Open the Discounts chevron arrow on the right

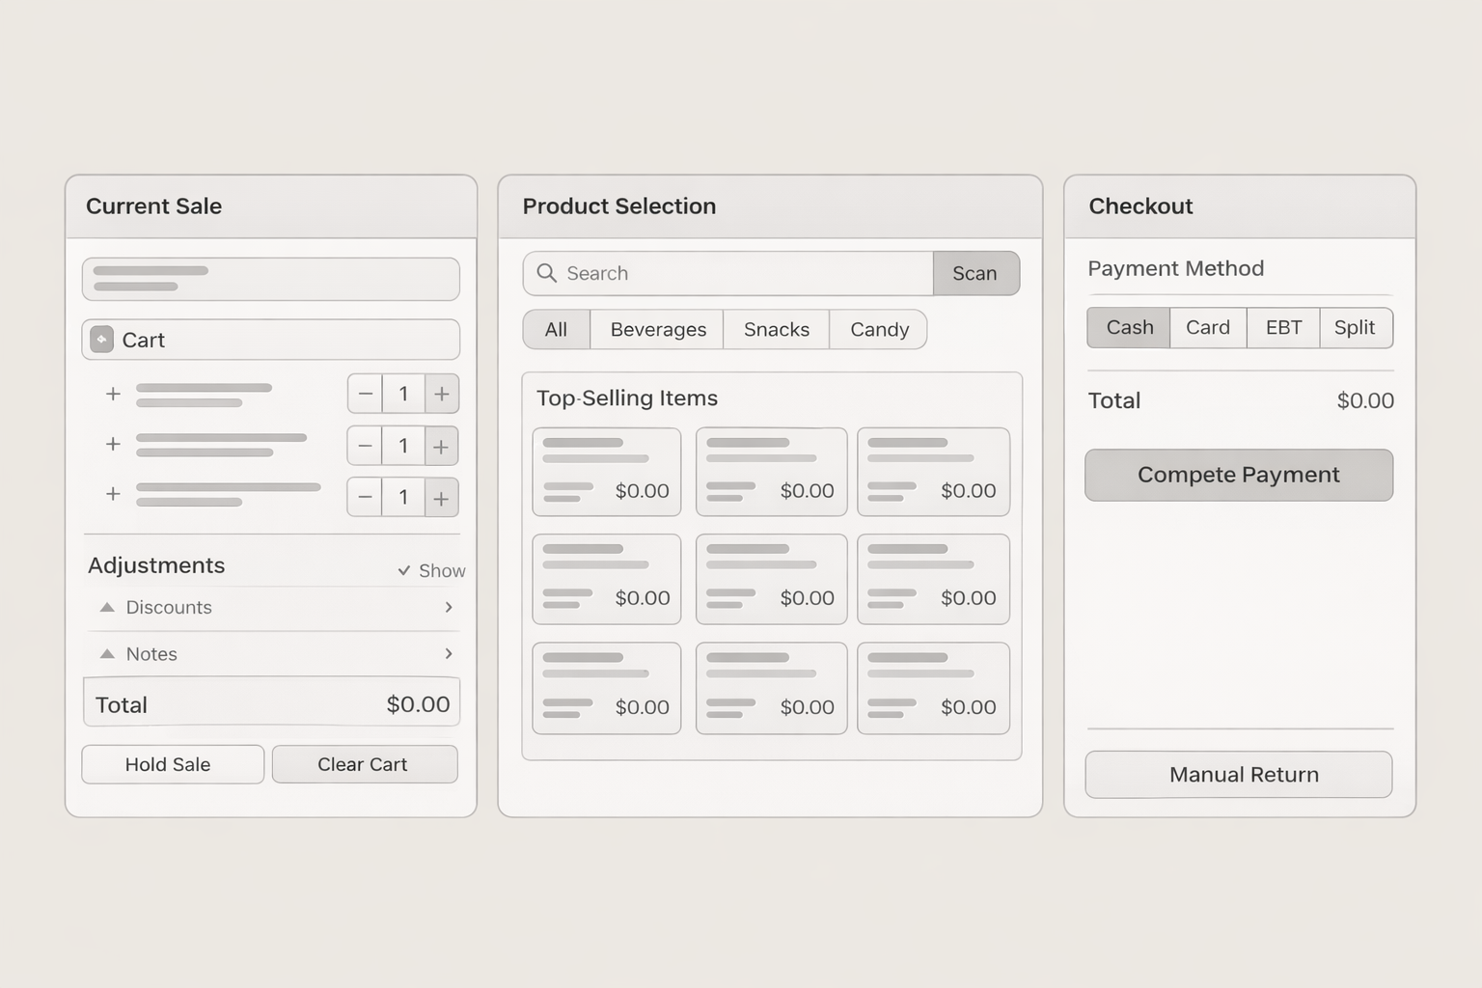click(x=449, y=608)
